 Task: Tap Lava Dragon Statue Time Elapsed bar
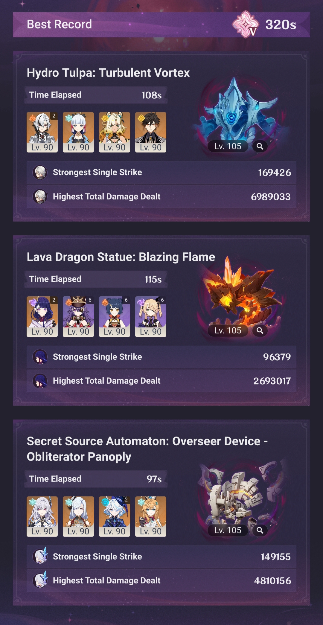tap(96, 279)
